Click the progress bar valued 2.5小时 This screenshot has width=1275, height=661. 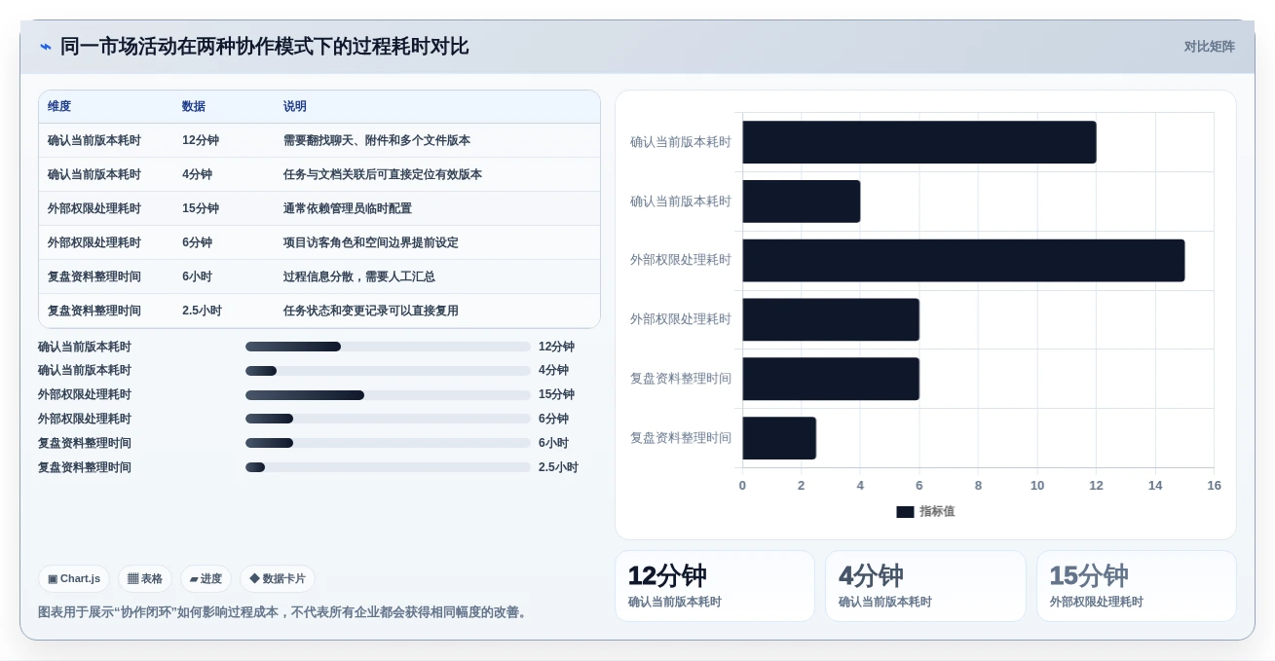pos(388,467)
